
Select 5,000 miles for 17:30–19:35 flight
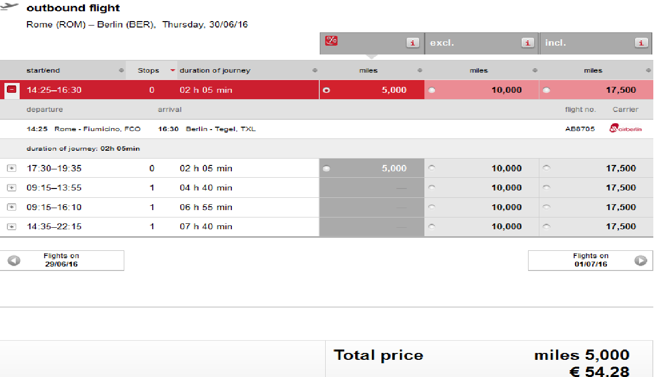click(327, 168)
